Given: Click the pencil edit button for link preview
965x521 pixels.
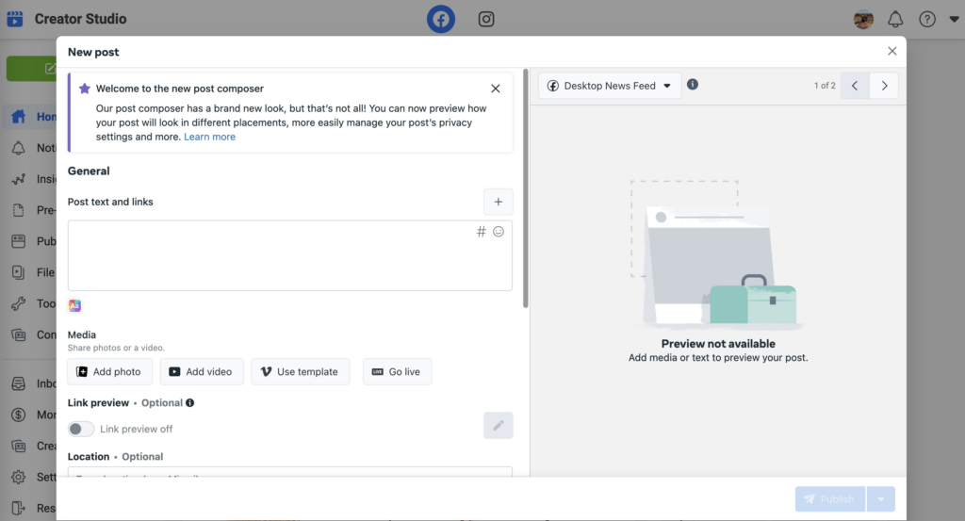Looking at the screenshot, I should point(498,426).
